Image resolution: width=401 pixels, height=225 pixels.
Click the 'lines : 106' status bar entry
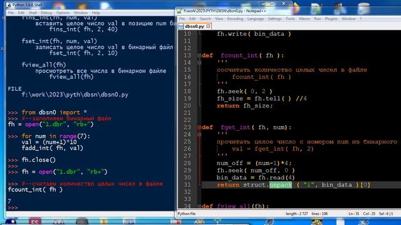(320, 214)
